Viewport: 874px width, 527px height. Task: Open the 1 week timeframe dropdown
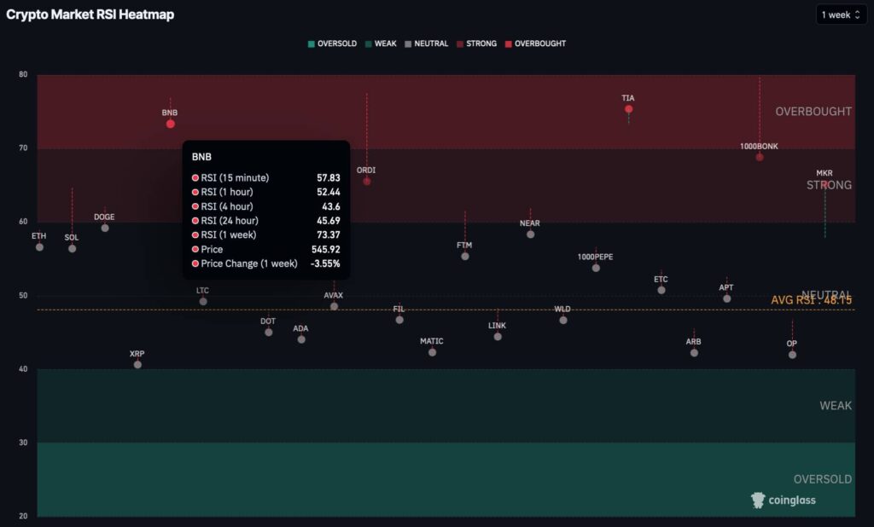(841, 15)
